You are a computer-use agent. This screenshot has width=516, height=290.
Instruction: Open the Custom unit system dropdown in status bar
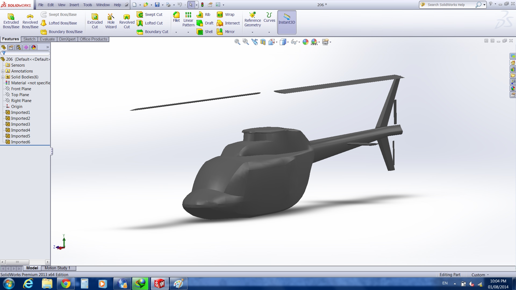480,275
